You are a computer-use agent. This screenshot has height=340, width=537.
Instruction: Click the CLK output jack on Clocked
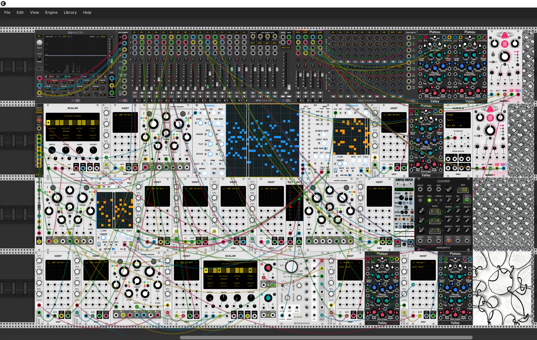pyautogui.click(x=467, y=200)
